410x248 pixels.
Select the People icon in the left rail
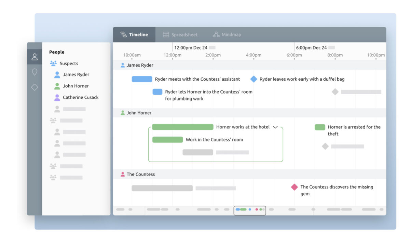35,57
